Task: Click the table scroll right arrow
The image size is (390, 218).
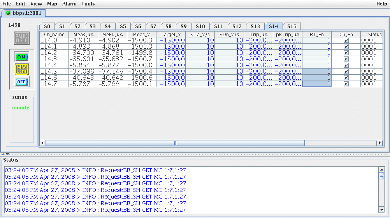Action: (x=379, y=143)
